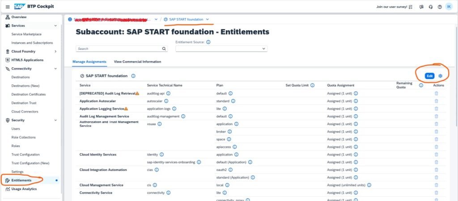Show info for cias technical name
Screen dimensions: 458x201
point(157,170)
